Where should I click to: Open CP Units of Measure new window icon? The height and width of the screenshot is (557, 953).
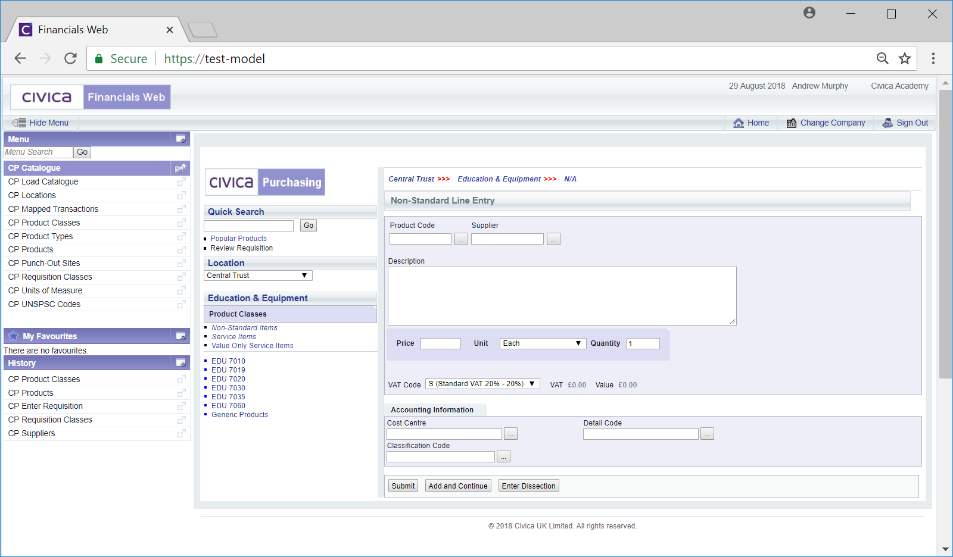pyautogui.click(x=181, y=290)
